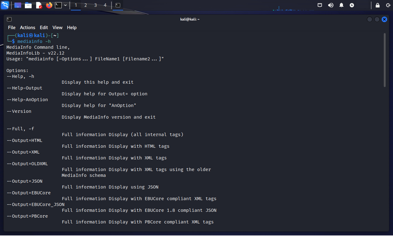Open the volume control icon
This screenshot has height=236, width=393.
[331, 5]
